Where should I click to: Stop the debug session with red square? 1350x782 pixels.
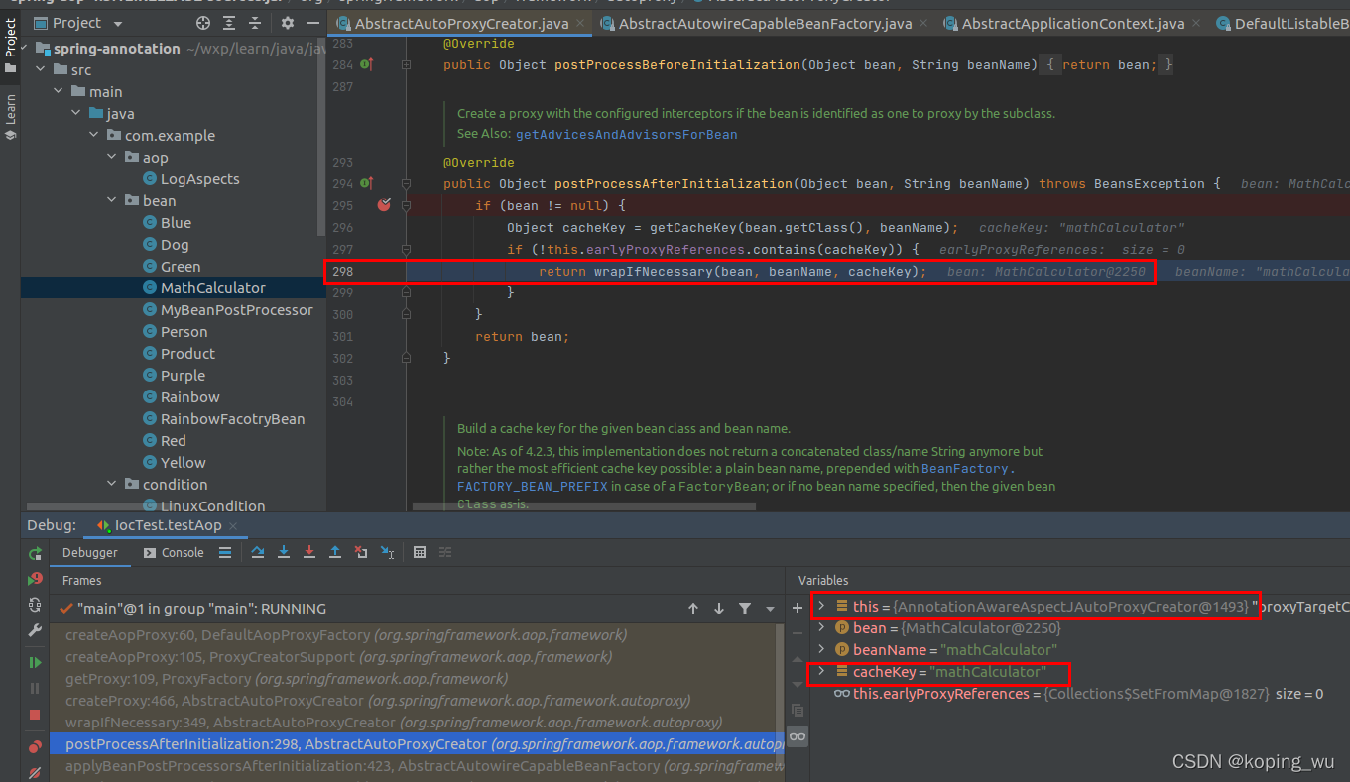click(x=35, y=714)
